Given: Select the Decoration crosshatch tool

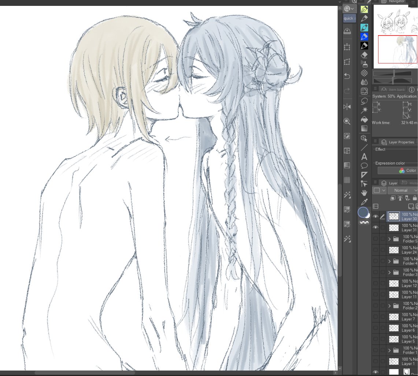Looking at the screenshot, I should (364, 73).
